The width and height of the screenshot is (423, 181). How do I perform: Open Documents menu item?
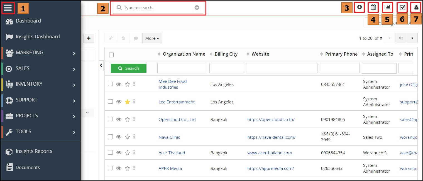tap(28, 167)
